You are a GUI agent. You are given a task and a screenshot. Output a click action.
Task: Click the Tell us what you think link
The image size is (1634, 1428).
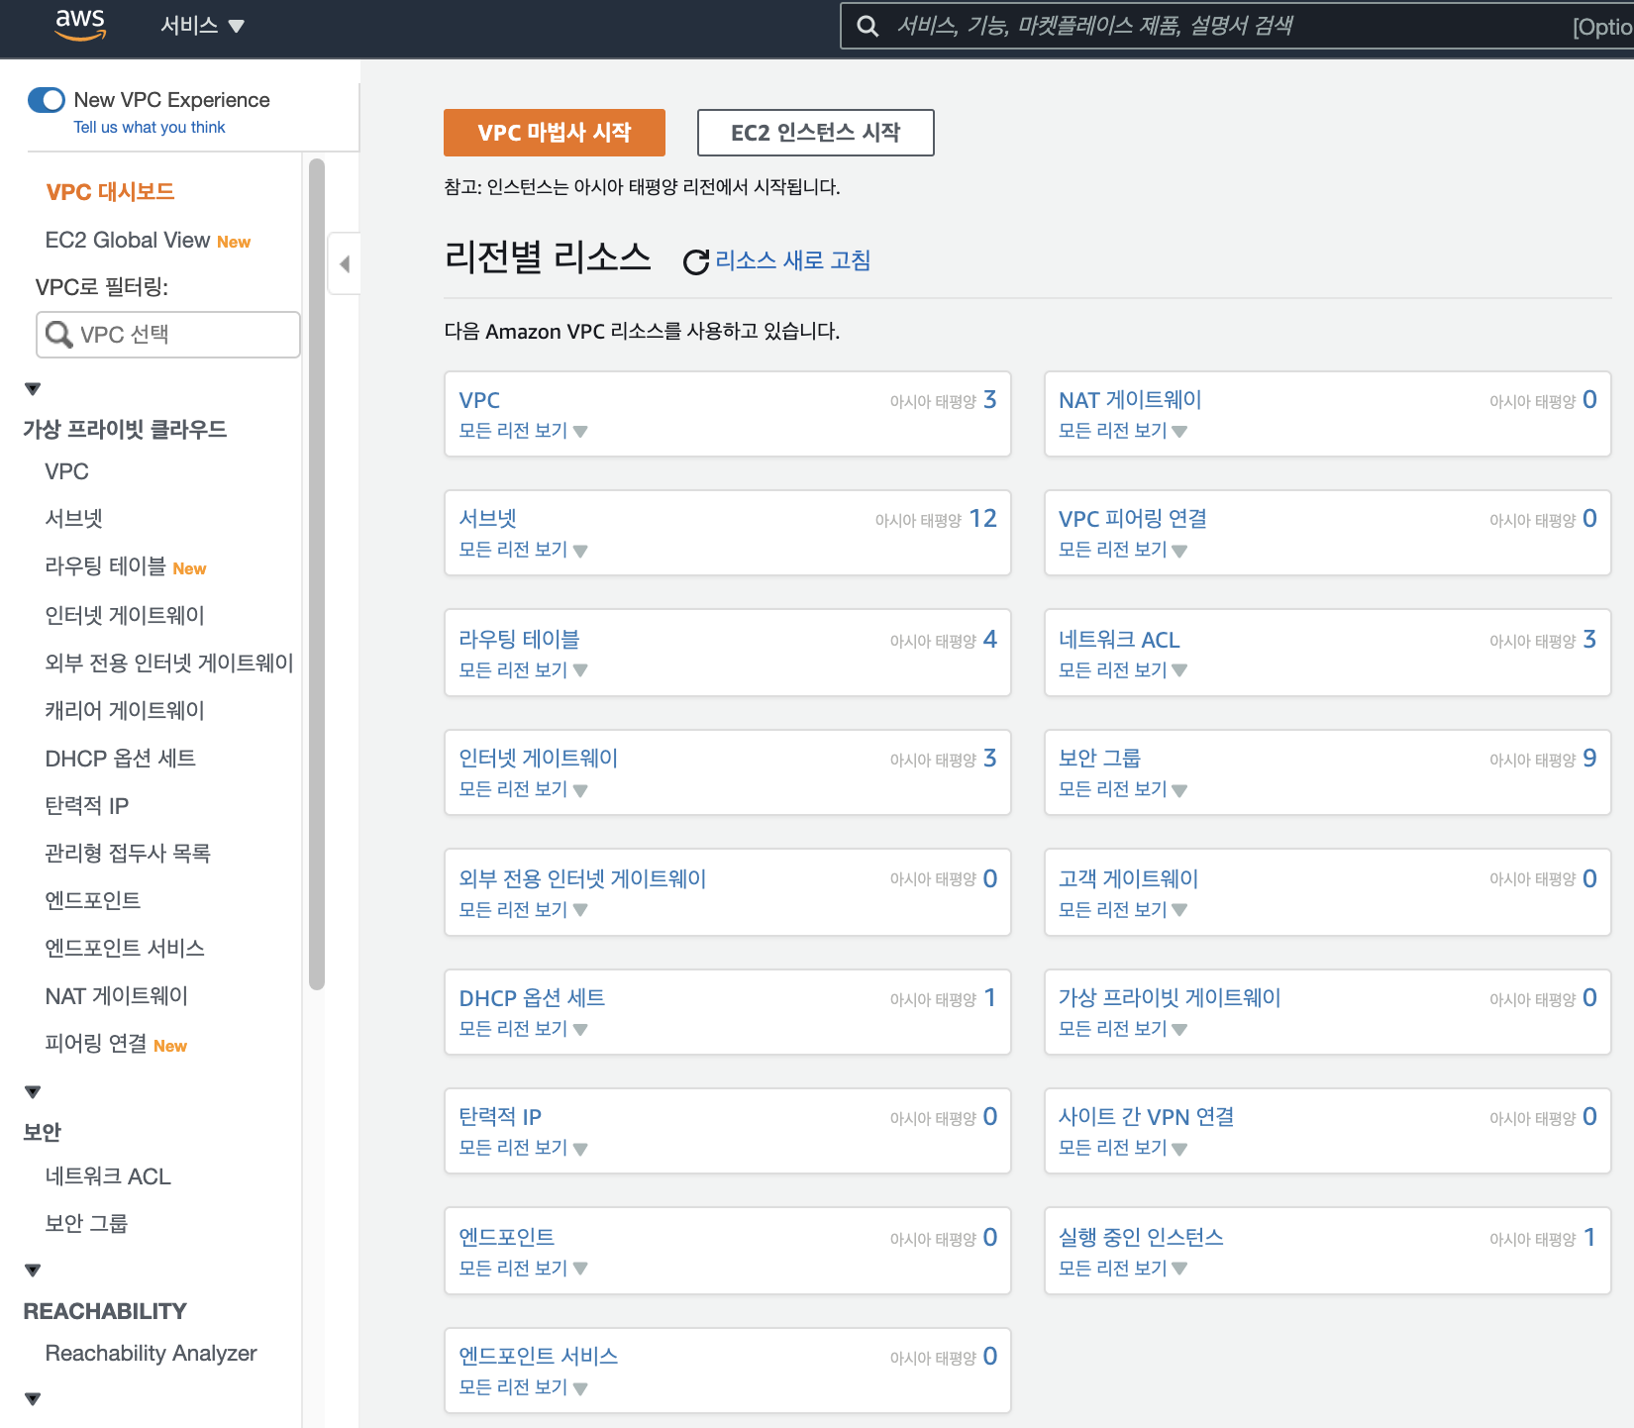point(150,128)
